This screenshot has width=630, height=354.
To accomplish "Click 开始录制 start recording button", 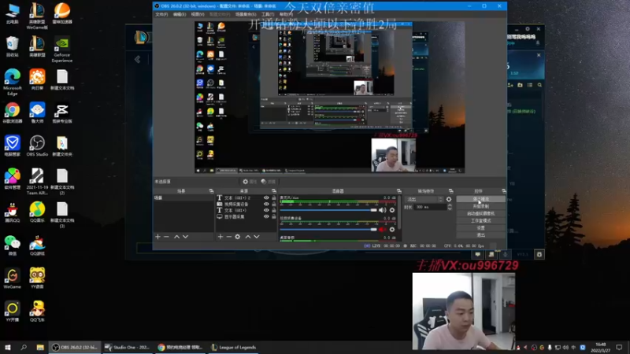I will (480, 206).
